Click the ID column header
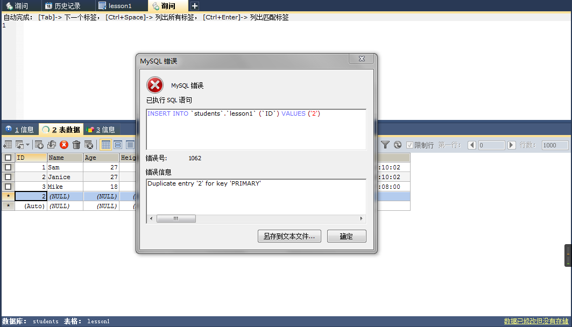 click(31, 158)
